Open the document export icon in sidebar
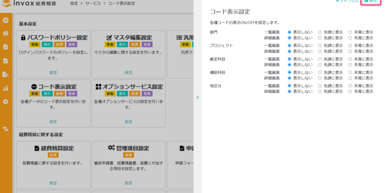 [5, 75]
